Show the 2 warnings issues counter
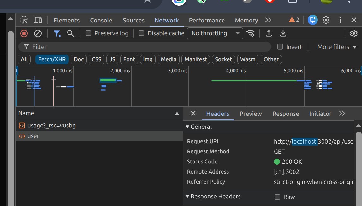 pos(294,20)
